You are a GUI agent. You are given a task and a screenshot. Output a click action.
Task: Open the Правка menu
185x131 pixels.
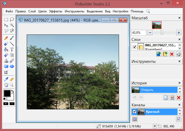click(x=21, y=11)
